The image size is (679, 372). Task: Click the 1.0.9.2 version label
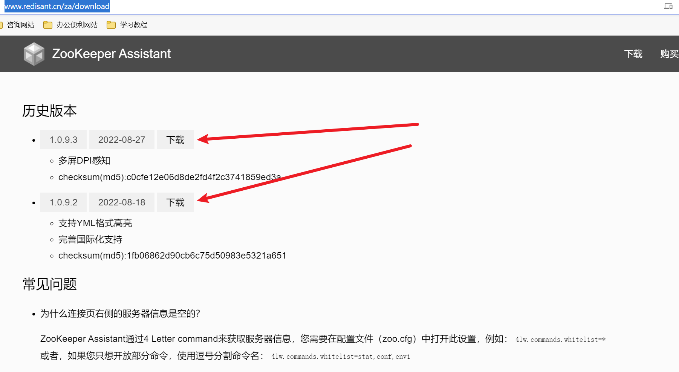tap(63, 202)
